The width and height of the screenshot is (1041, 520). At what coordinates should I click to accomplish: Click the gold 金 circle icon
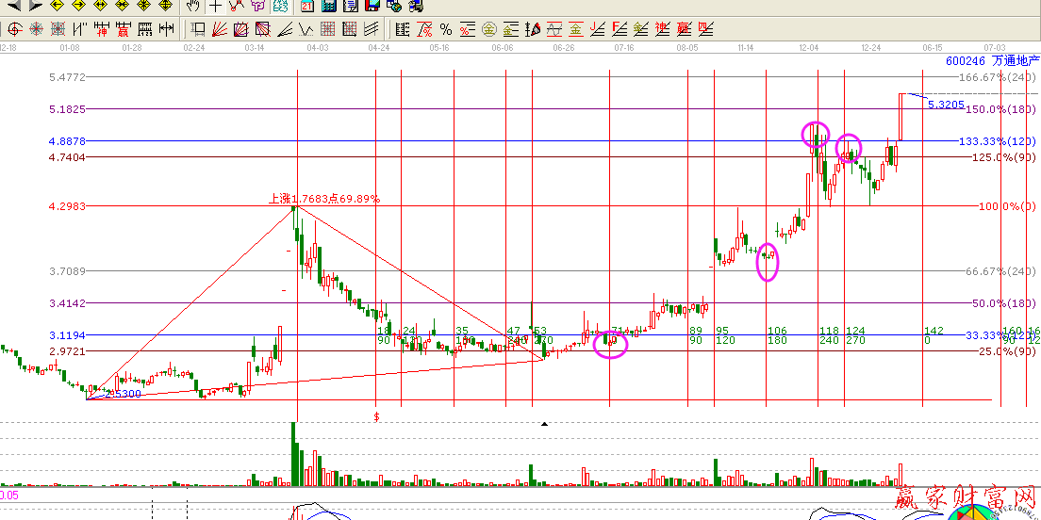(x=489, y=29)
